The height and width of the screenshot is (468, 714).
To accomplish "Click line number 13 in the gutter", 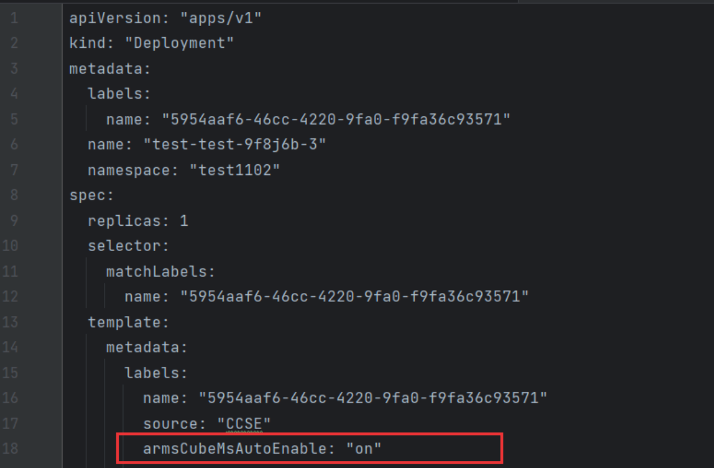I will click(10, 322).
